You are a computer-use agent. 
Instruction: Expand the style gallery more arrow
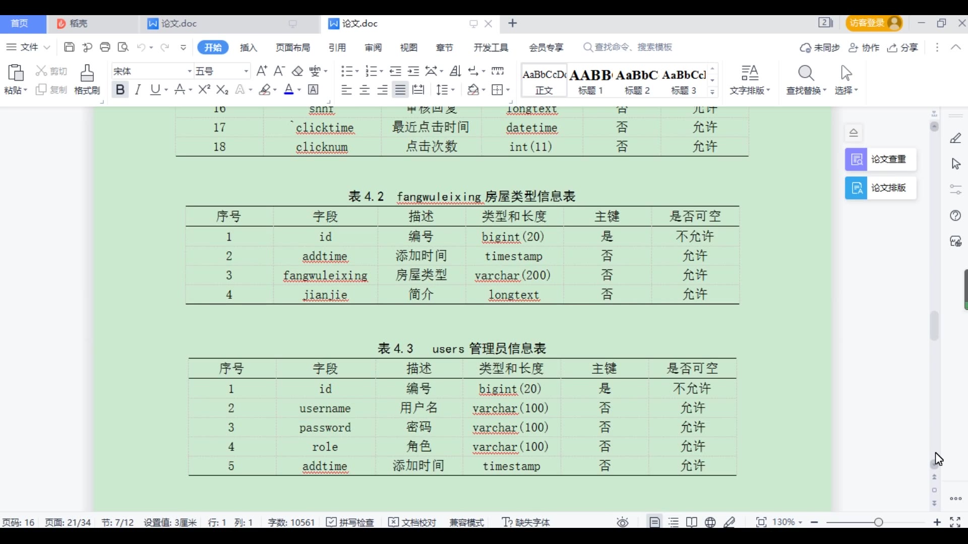click(712, 92)
